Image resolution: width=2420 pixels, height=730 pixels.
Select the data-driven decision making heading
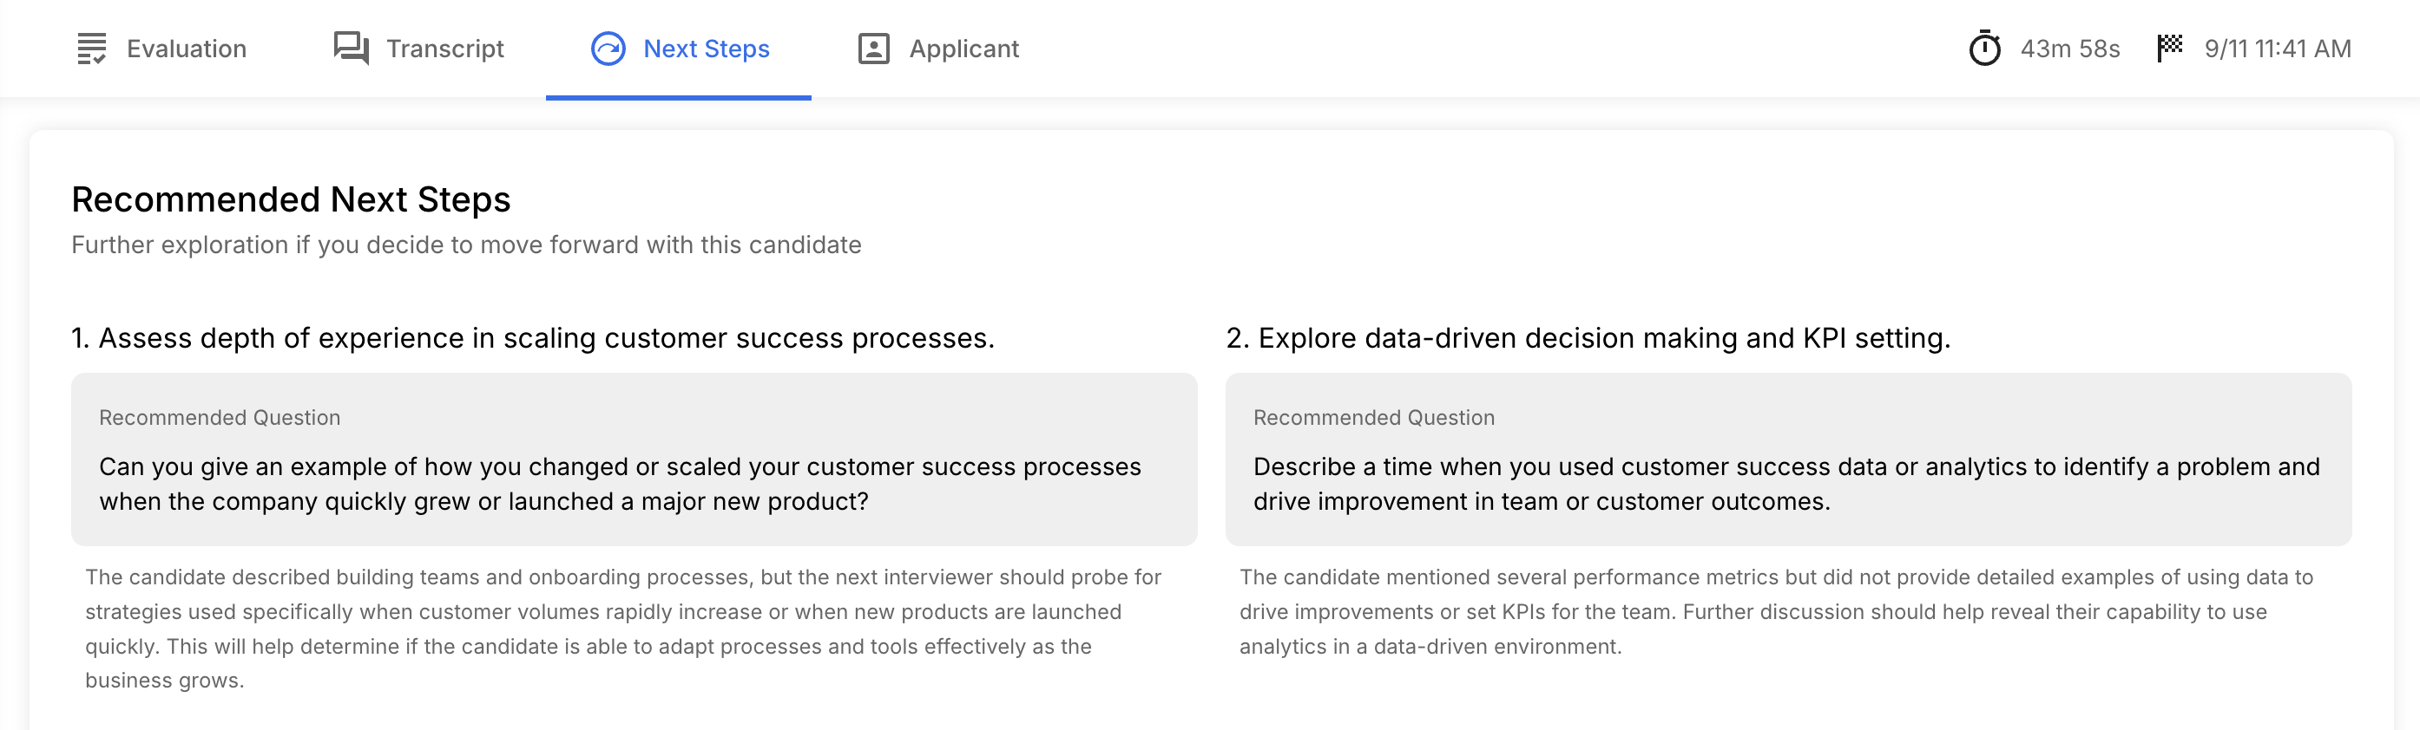[1588, 338]
